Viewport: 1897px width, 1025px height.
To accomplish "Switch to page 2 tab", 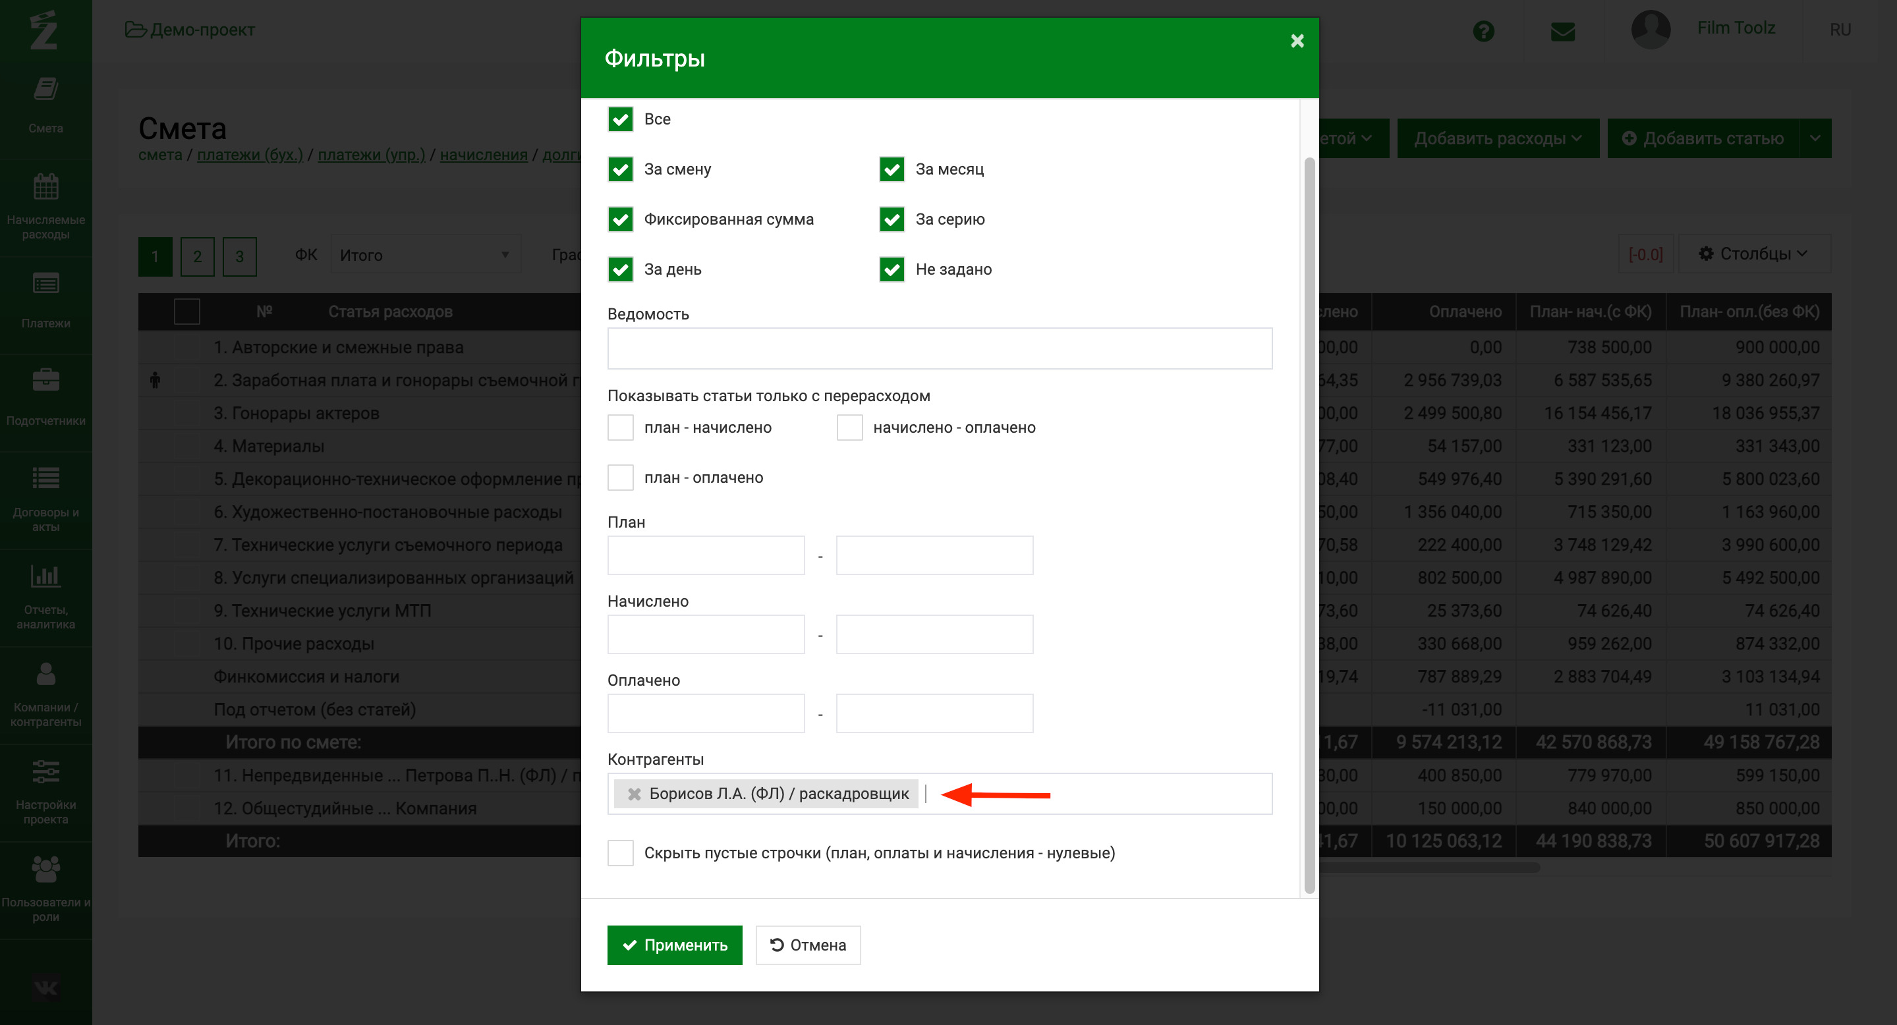I will pyautogui.click(x=198, y=256).
